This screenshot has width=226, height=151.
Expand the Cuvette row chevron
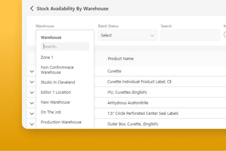(x=32, y=71)
